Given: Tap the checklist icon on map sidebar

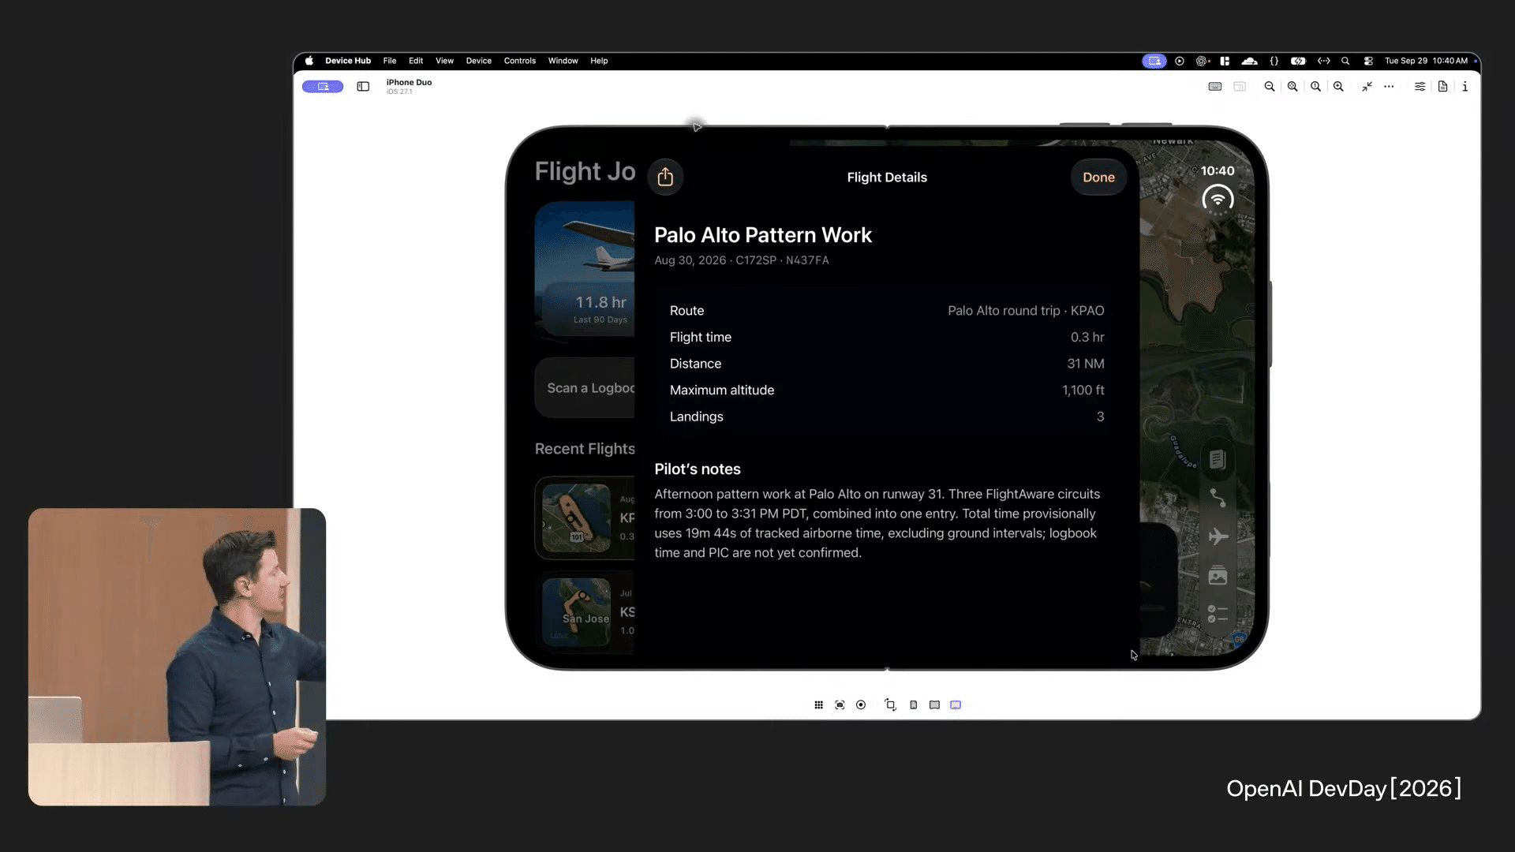Looking at the screenshot, I should click(x=1218, y=614).
